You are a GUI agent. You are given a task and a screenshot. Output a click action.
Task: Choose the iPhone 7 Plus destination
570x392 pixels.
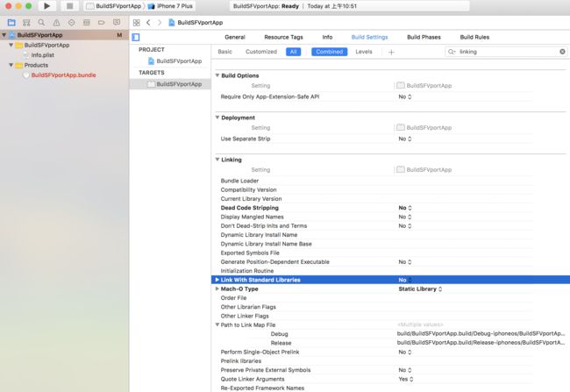(x=170, y=6)
